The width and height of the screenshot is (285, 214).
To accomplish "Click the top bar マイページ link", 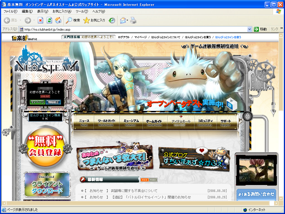I will [x=141, y=37].
